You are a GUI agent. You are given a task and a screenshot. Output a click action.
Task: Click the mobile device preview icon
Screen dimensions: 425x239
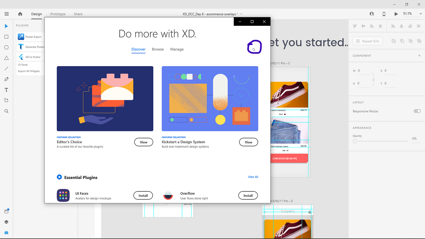tap(384, 14)
